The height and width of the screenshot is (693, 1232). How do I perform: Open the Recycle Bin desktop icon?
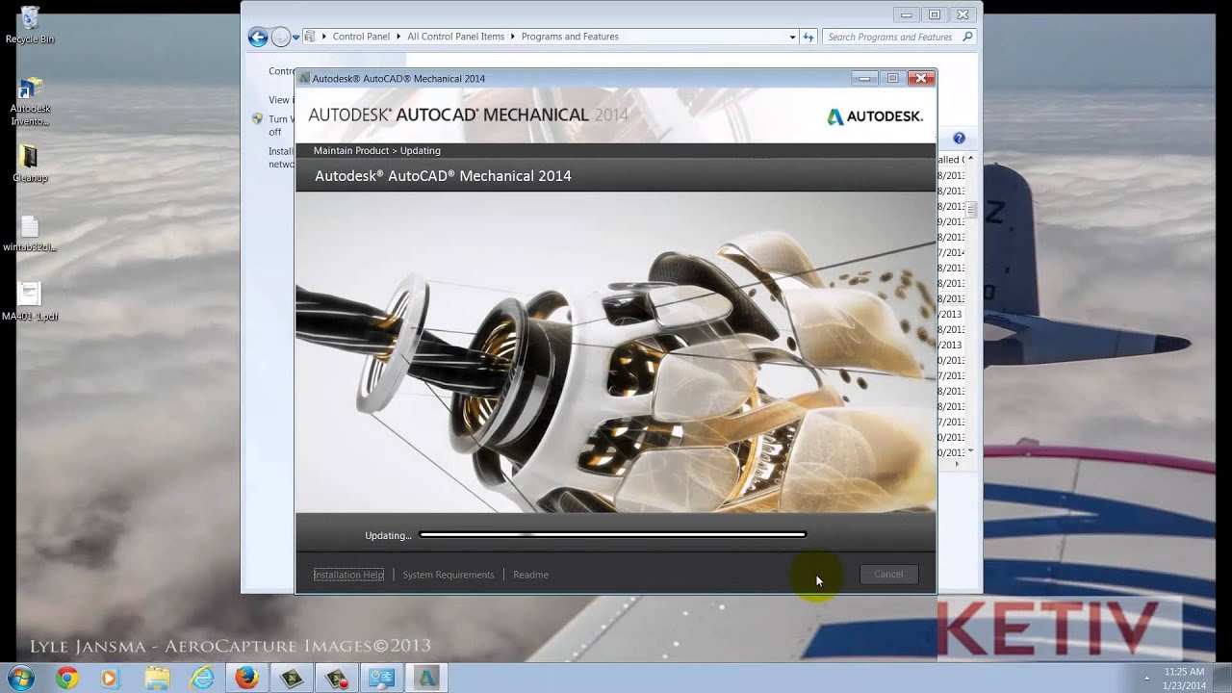click(x=30, y=24)
